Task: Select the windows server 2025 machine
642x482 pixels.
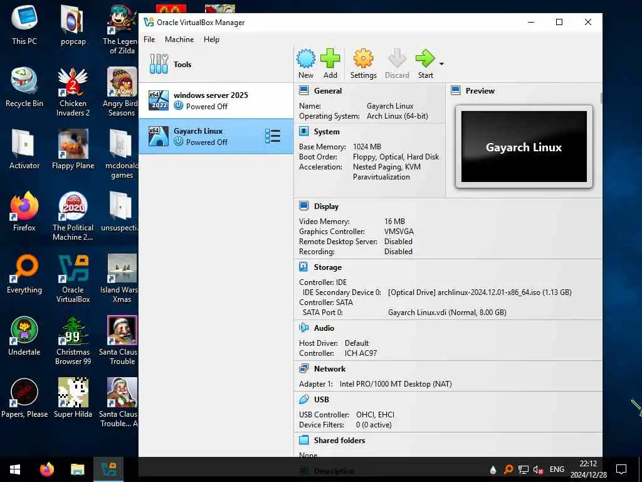Action: pyautogui.click(x=216, y=100)
